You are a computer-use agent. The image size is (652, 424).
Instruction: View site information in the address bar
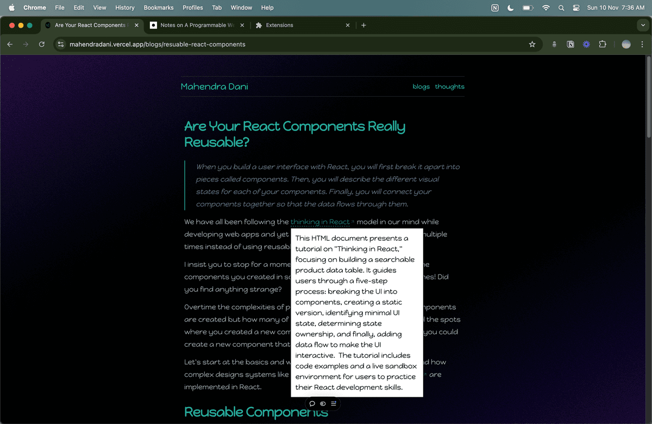(x=61, y=45)
